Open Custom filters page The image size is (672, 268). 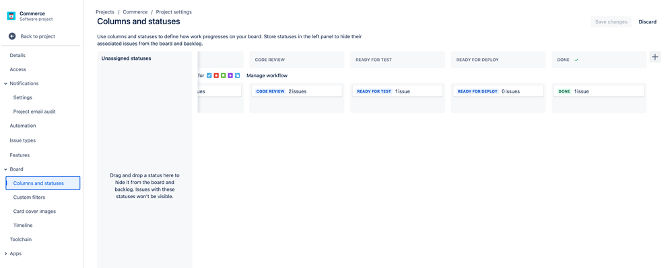tap(29, 197)
